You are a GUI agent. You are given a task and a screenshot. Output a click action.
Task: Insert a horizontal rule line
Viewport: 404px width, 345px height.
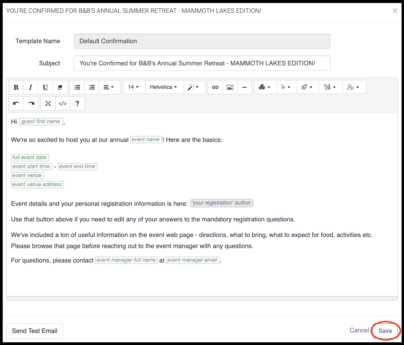pos(244,87)
